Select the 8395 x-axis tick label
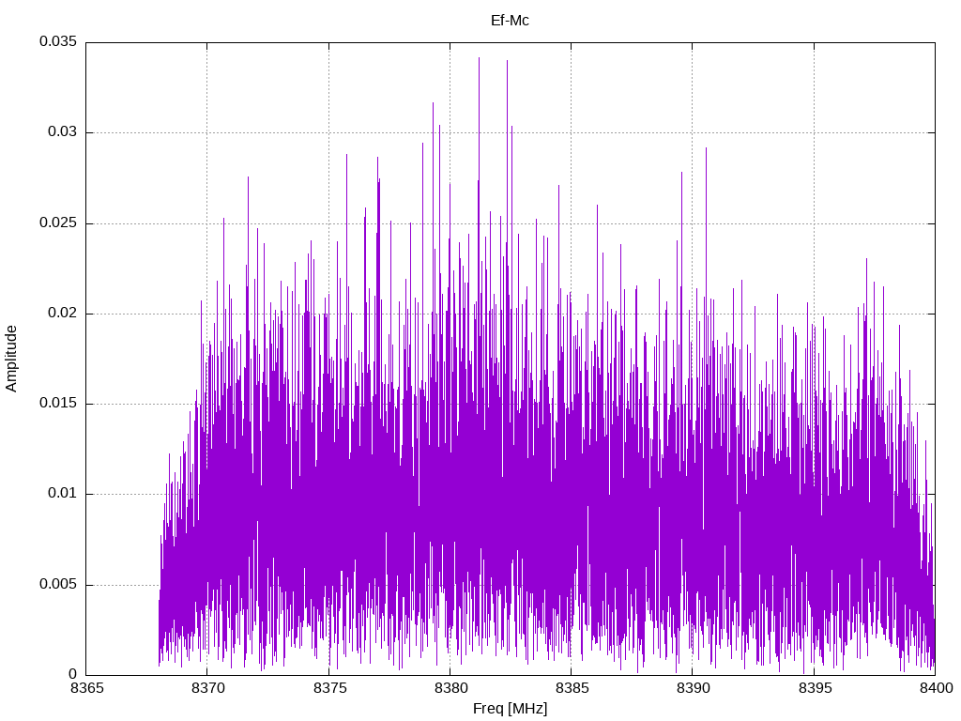This screenshot has height=721, width=961. [815, 688]
